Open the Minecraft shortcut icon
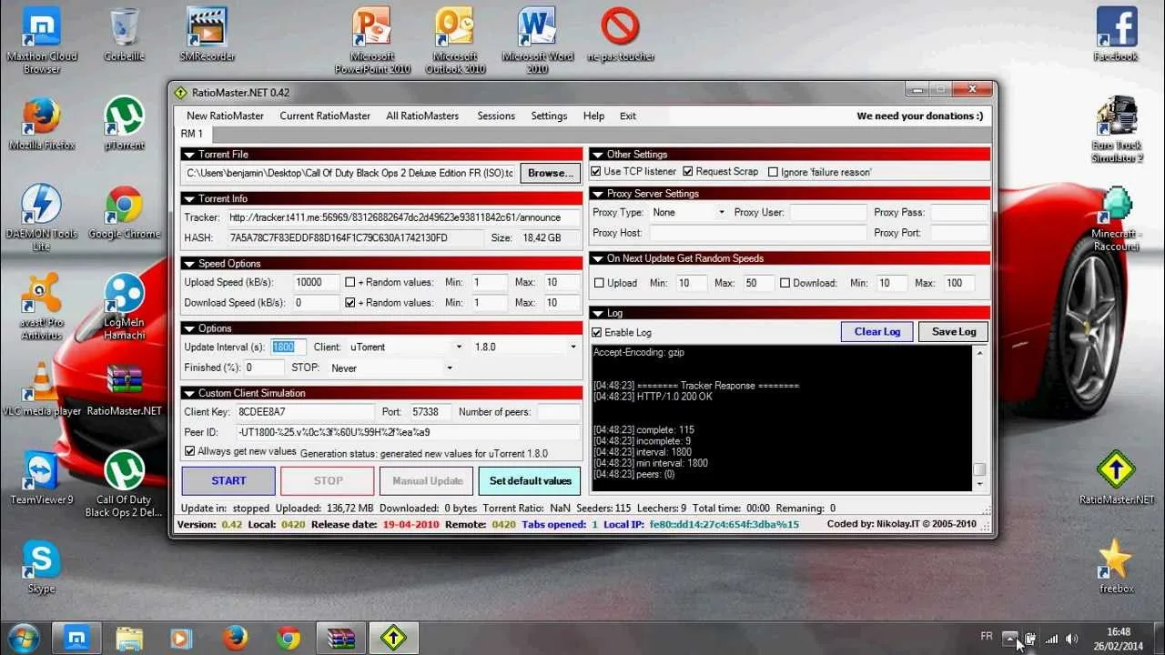The height and width of the screenshot is (655, 1165). (1117, 217)
